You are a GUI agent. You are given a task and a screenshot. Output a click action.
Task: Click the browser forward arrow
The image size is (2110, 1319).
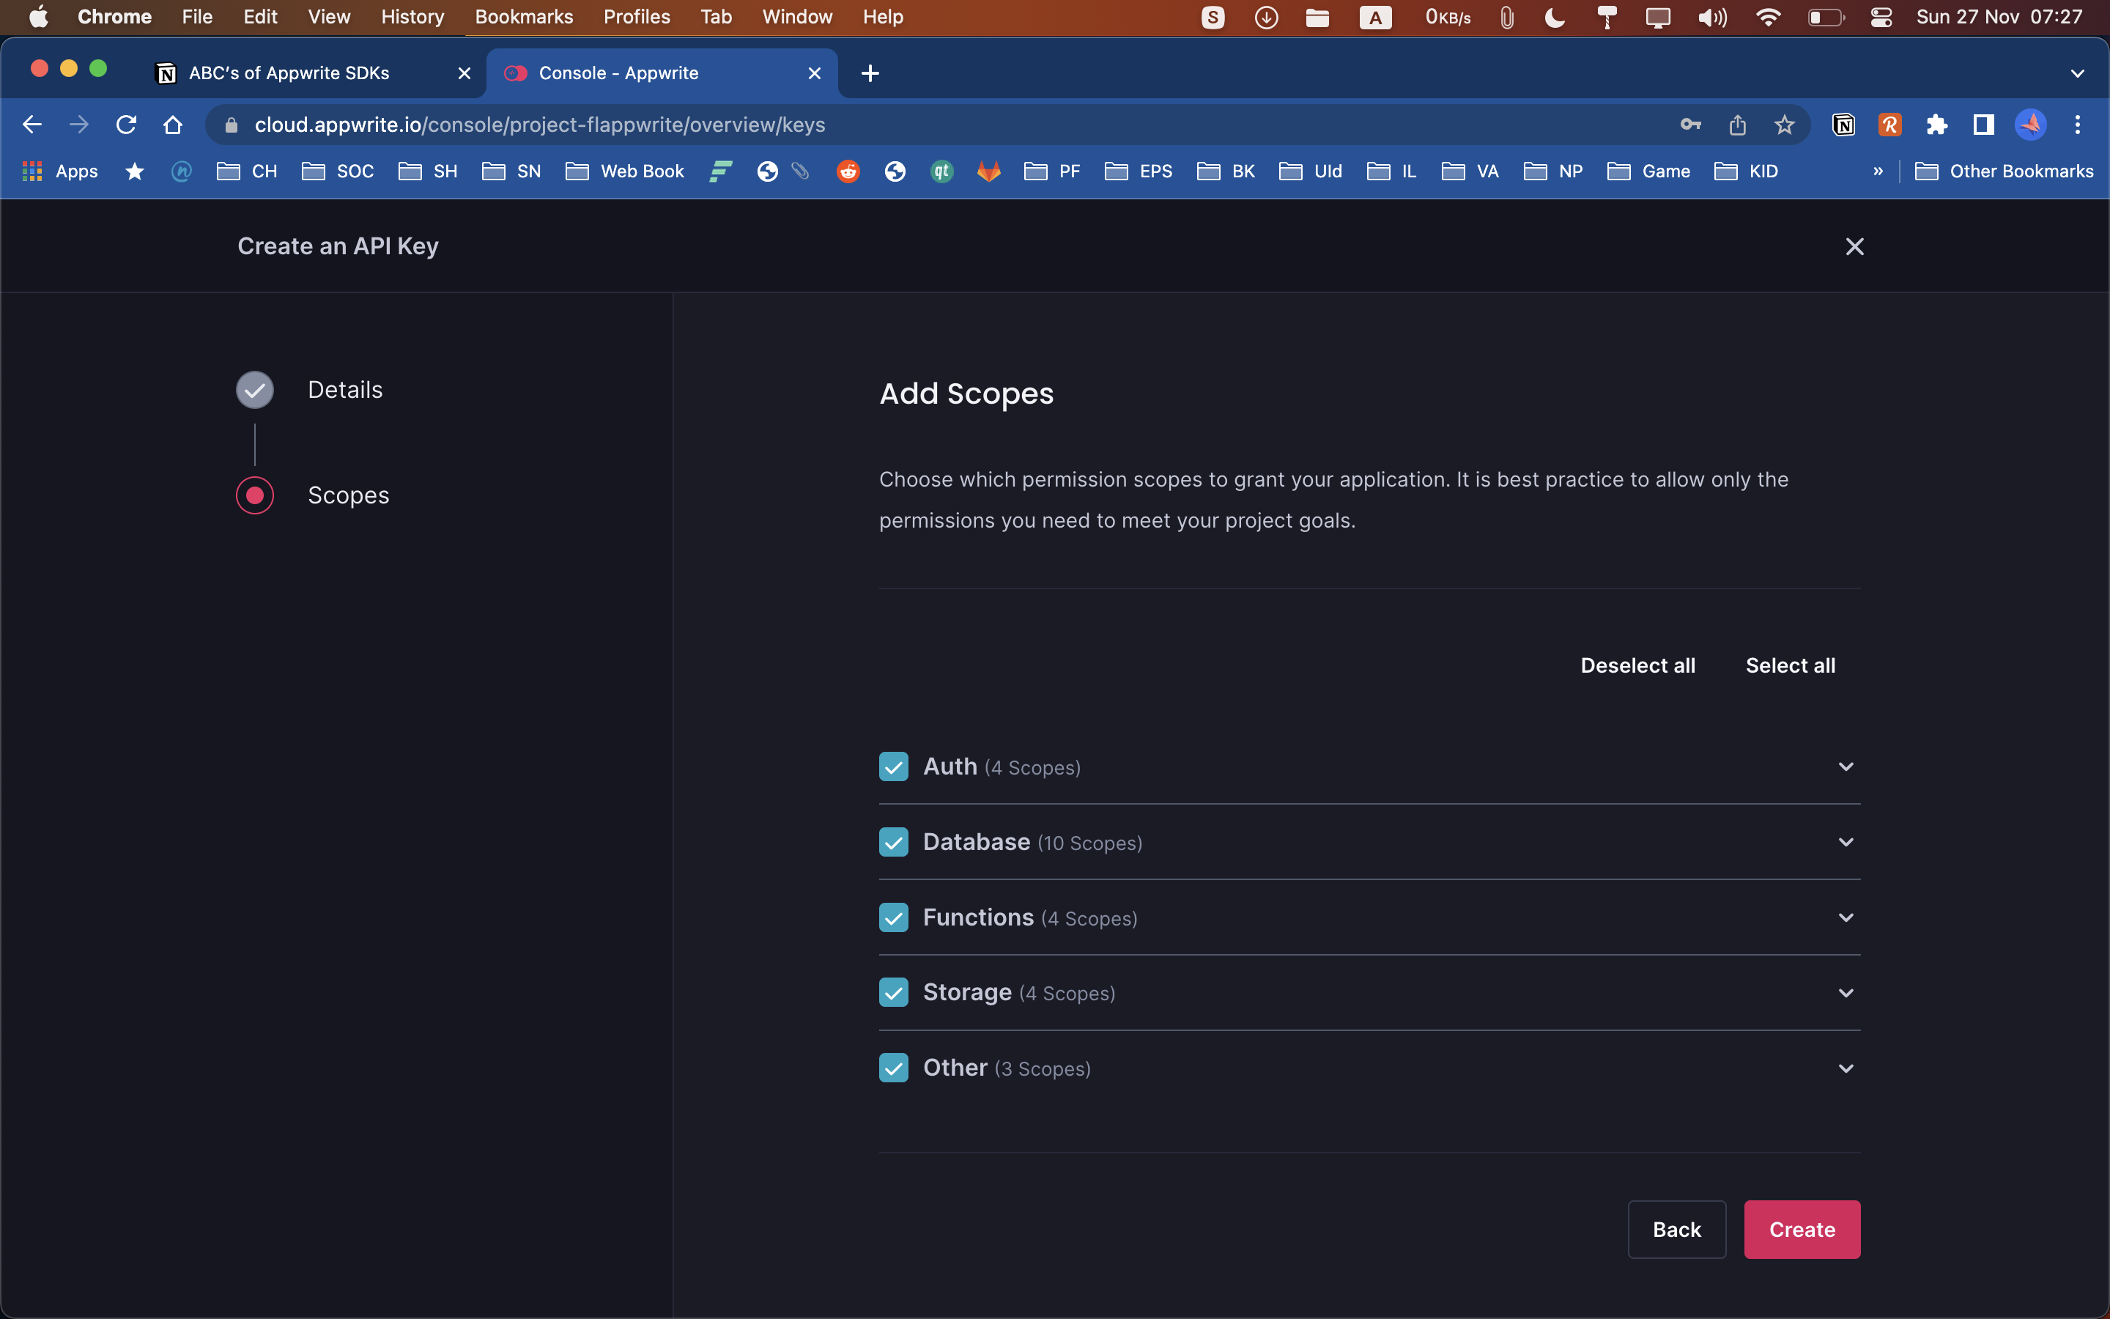tap(79, 125)
